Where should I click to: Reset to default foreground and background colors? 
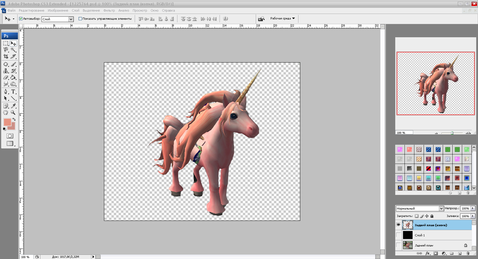[4, 129]
